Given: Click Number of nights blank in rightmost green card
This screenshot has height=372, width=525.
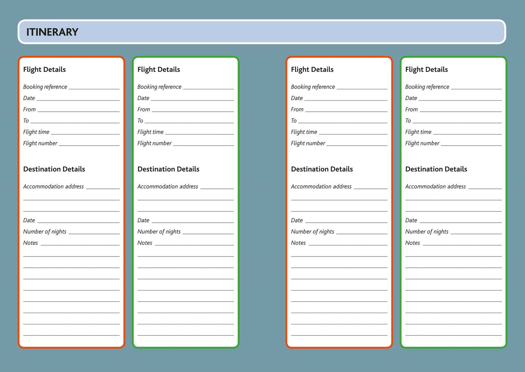Looking at the screenshot, I should (476, 232).
